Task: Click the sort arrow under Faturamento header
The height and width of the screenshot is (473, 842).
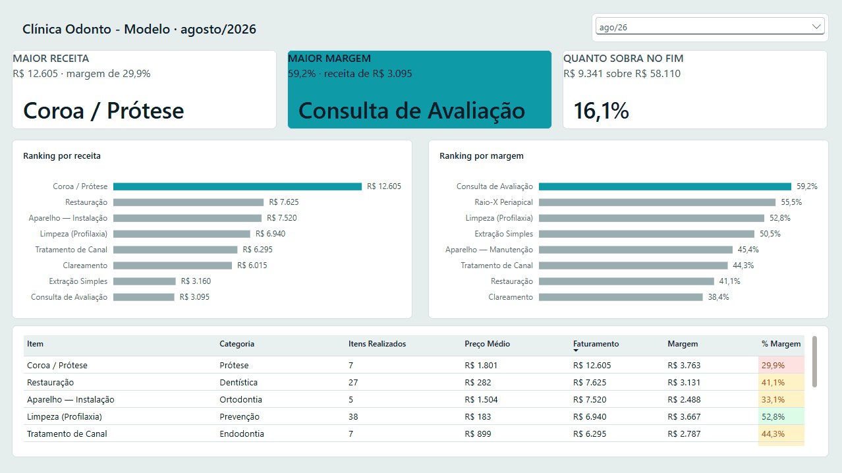Action: (x=576, y=350)
